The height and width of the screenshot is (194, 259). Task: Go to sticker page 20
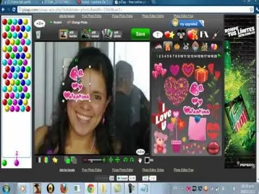(215, 56)
